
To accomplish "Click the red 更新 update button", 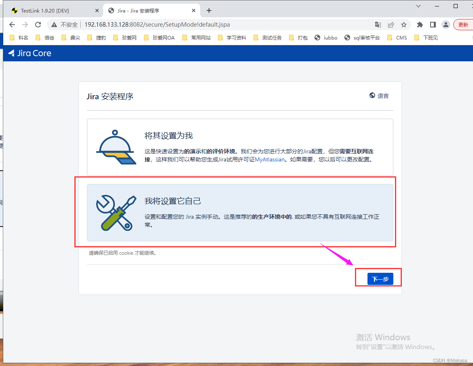I will (463, 25).
